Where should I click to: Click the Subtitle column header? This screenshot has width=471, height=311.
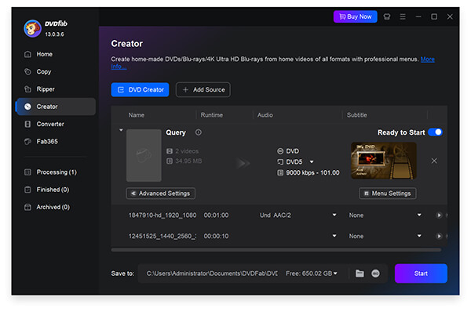(357, 115)
